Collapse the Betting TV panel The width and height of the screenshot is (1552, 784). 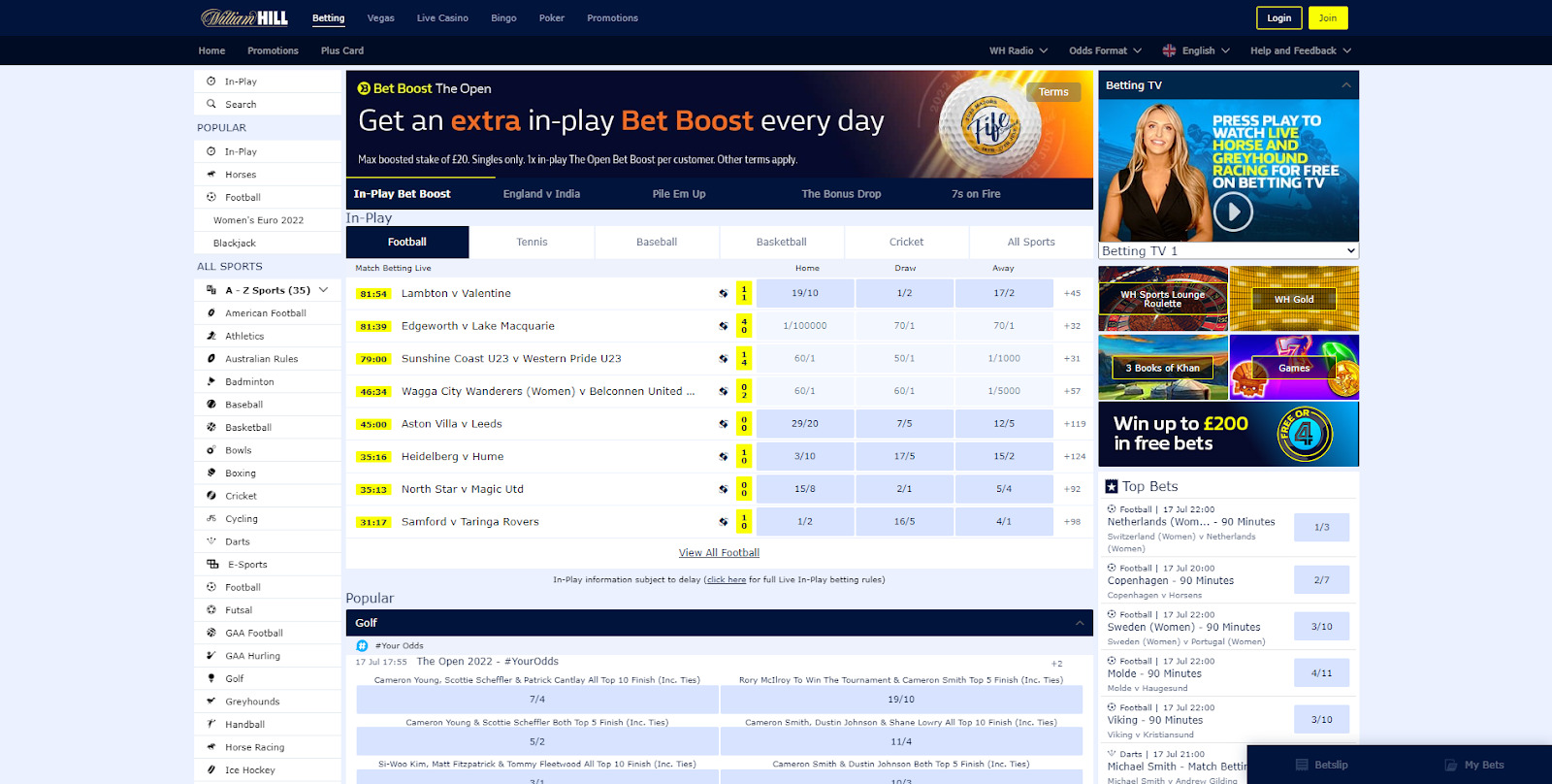[1345, 85]
